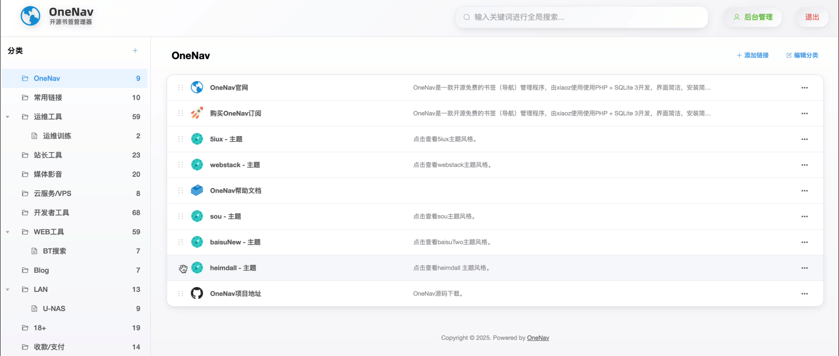Open the three-dot menu for baisuNew - 主题

(804, 242)
